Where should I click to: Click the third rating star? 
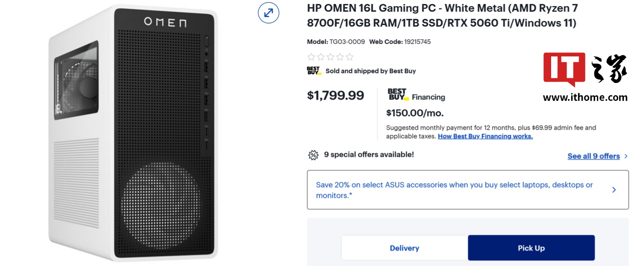click(x=331, y=57)
